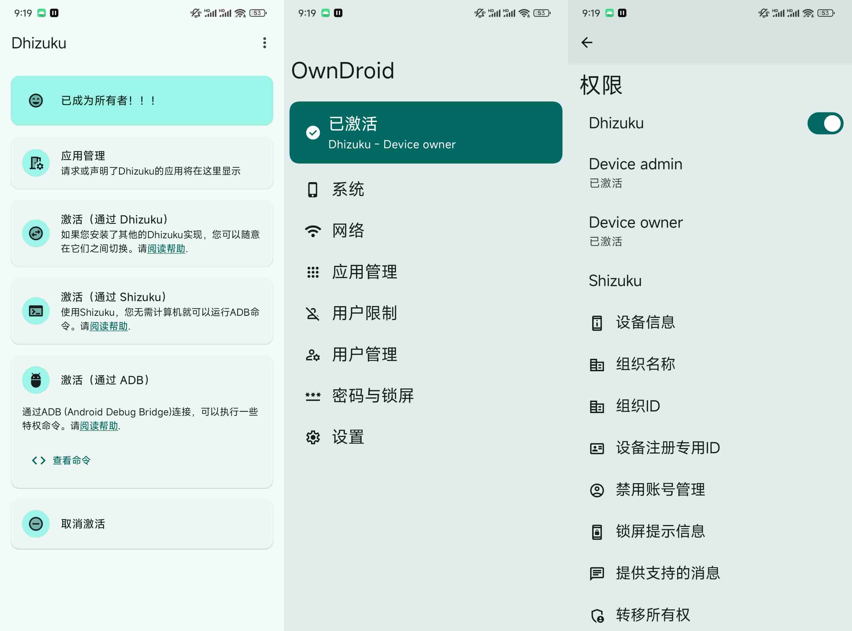Tap 取消激活 to deactivate Dhizuku
The width and height of the screenshot is (852, 631).
[142, 524]
